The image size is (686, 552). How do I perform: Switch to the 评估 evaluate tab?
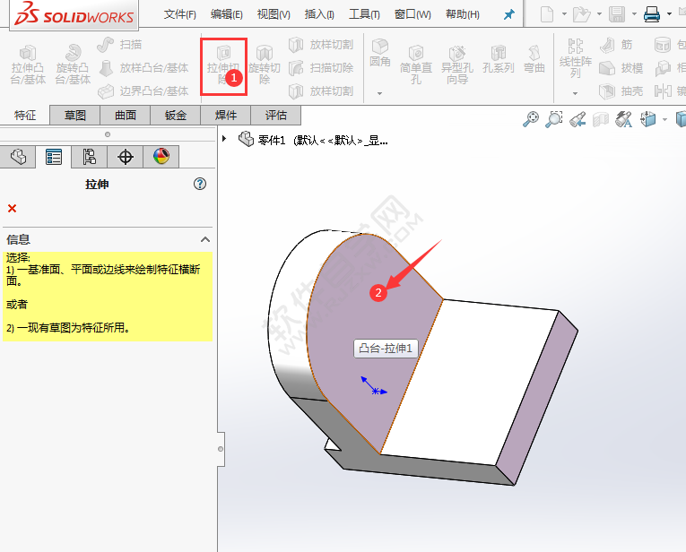[x=276, y=116]
